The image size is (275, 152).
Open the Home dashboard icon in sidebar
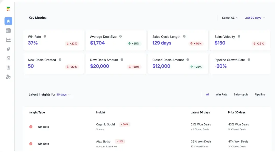pos(8,21)
